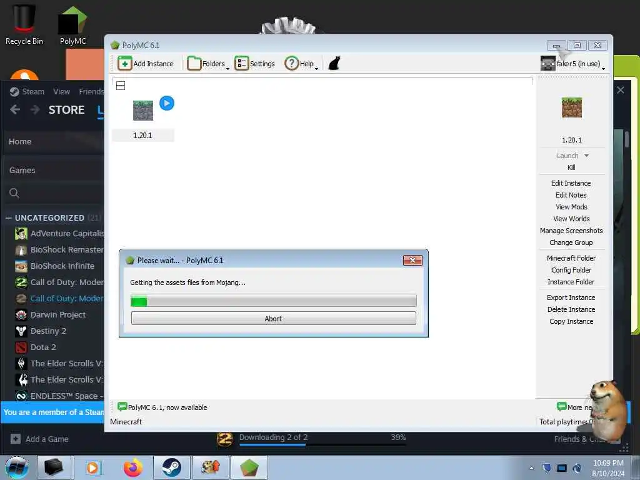Abort the asset download

[274, 318]
